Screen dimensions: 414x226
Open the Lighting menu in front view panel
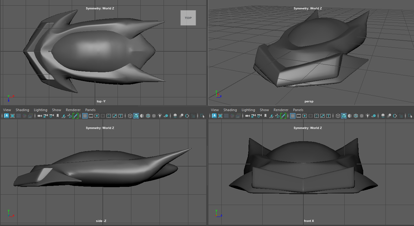coord(248,110)
